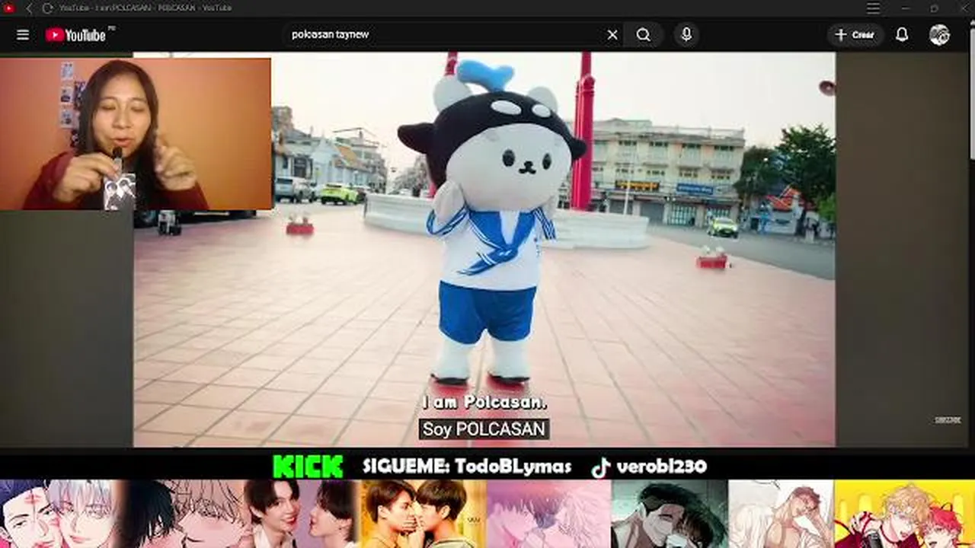Start voice search with microphone icon
Image resolution: width=975 pixels, height=548 pixels.
686,35
